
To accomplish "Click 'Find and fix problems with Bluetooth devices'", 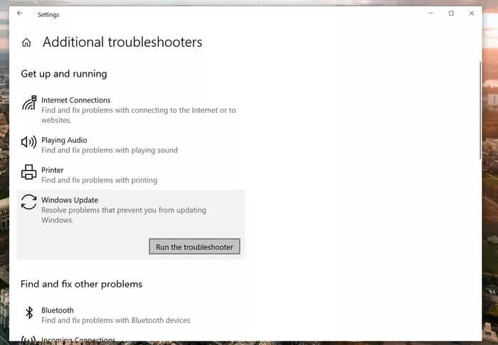I will click(x=115, y=320).
